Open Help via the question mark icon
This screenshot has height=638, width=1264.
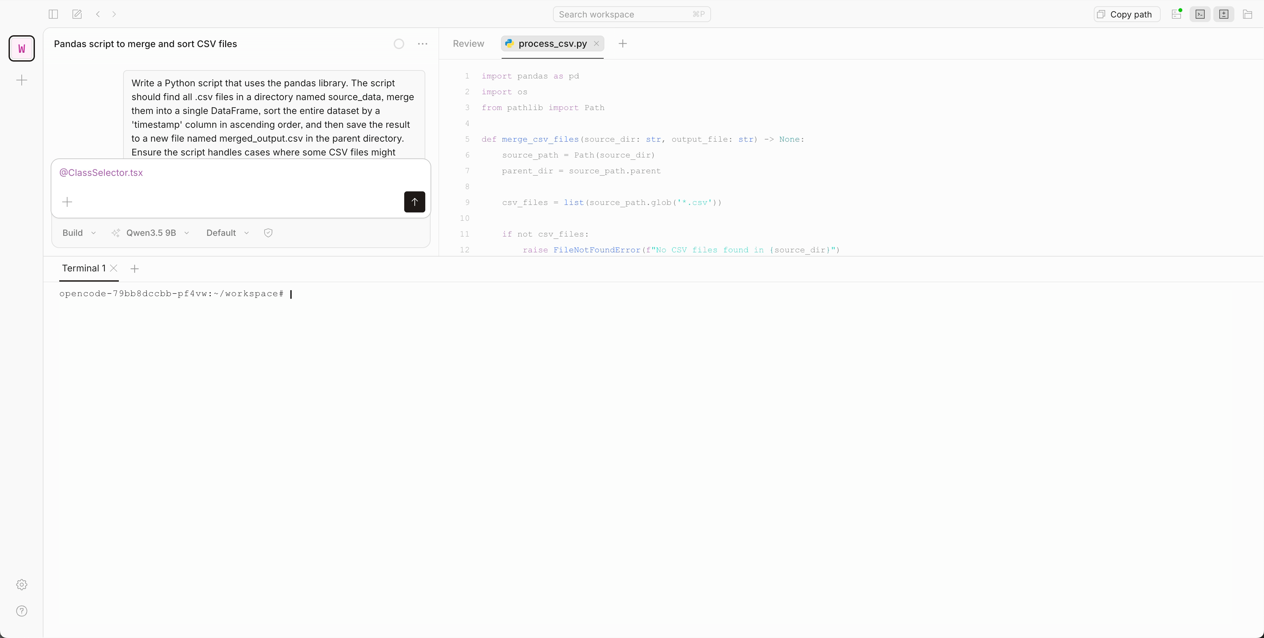click(x=21, y=611)
